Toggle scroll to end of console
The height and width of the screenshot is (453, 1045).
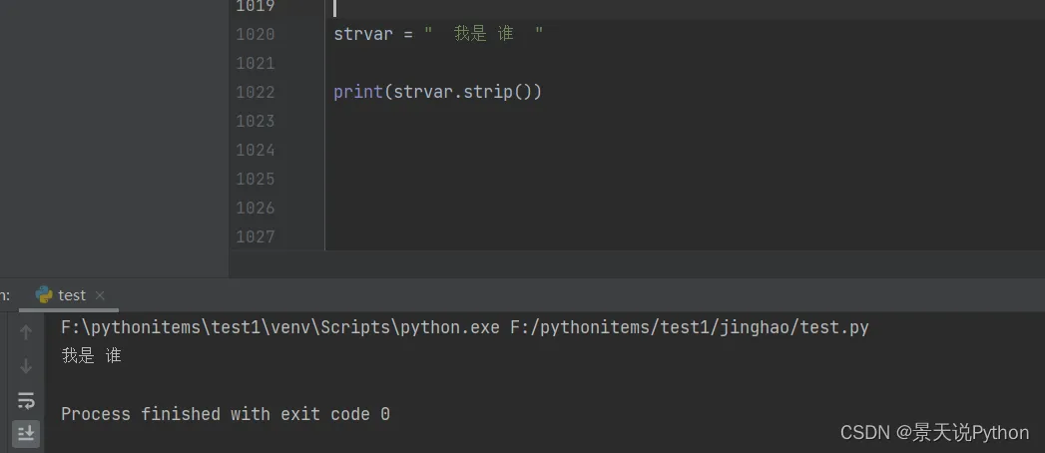point(26,433)
